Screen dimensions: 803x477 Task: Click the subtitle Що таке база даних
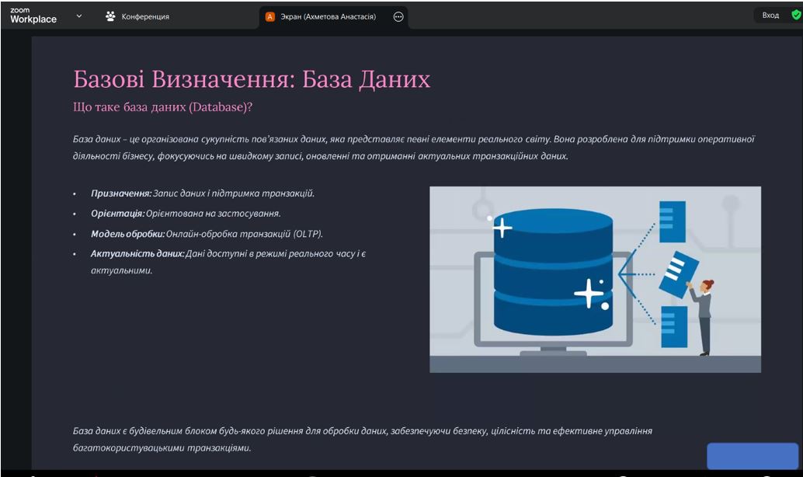click(x=162, y=107)
